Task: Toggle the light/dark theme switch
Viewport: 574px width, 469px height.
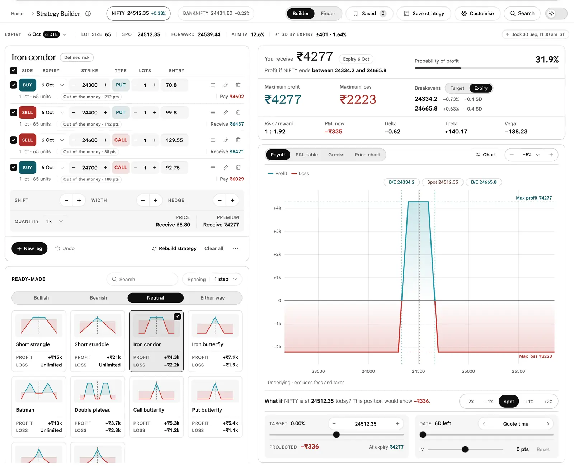Action: point(556,14)
